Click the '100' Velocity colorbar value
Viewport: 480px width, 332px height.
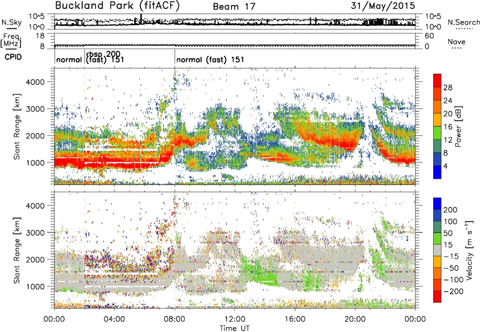[451, 221]
